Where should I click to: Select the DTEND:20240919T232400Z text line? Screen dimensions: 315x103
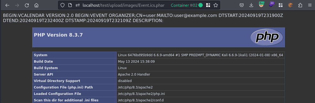83,20
